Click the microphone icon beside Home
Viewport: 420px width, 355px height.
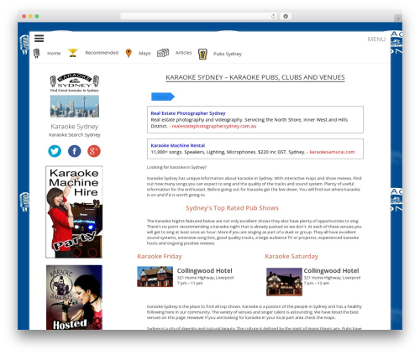tap(36, 53)
